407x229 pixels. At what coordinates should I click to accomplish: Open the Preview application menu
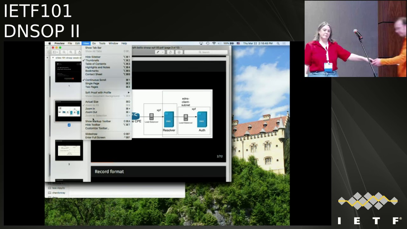pyautogui.click(x=59, y=43)
